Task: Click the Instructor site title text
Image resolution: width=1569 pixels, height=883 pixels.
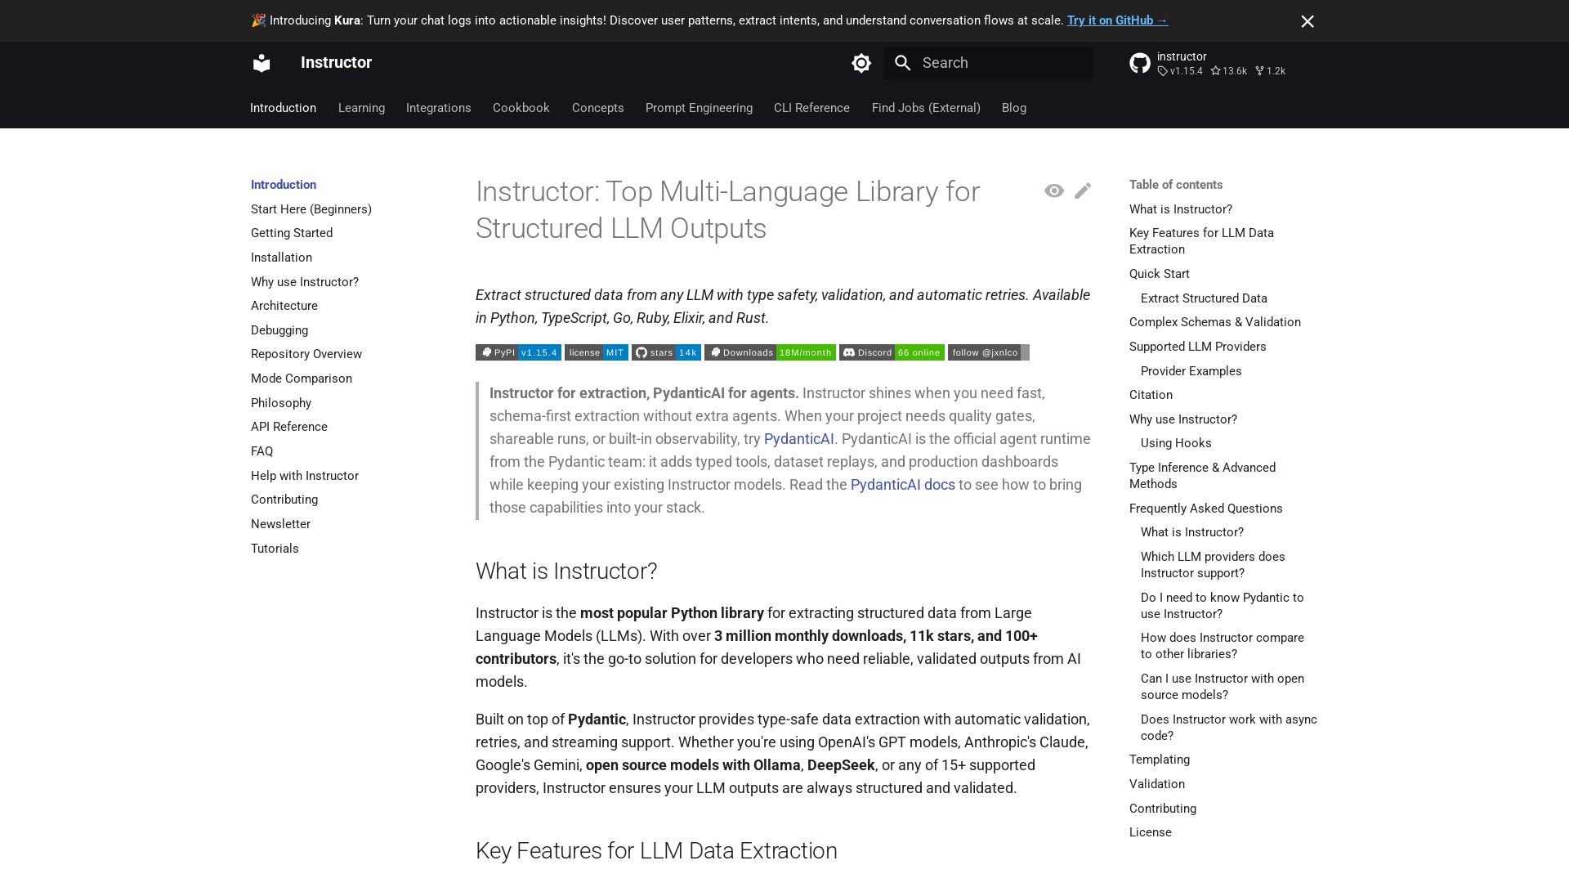Action: 336,63
